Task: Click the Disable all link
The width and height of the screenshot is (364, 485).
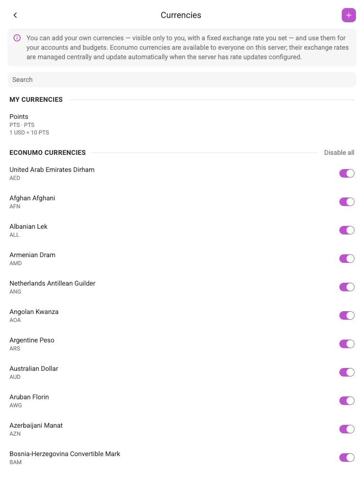Action: tap(339, 153)
